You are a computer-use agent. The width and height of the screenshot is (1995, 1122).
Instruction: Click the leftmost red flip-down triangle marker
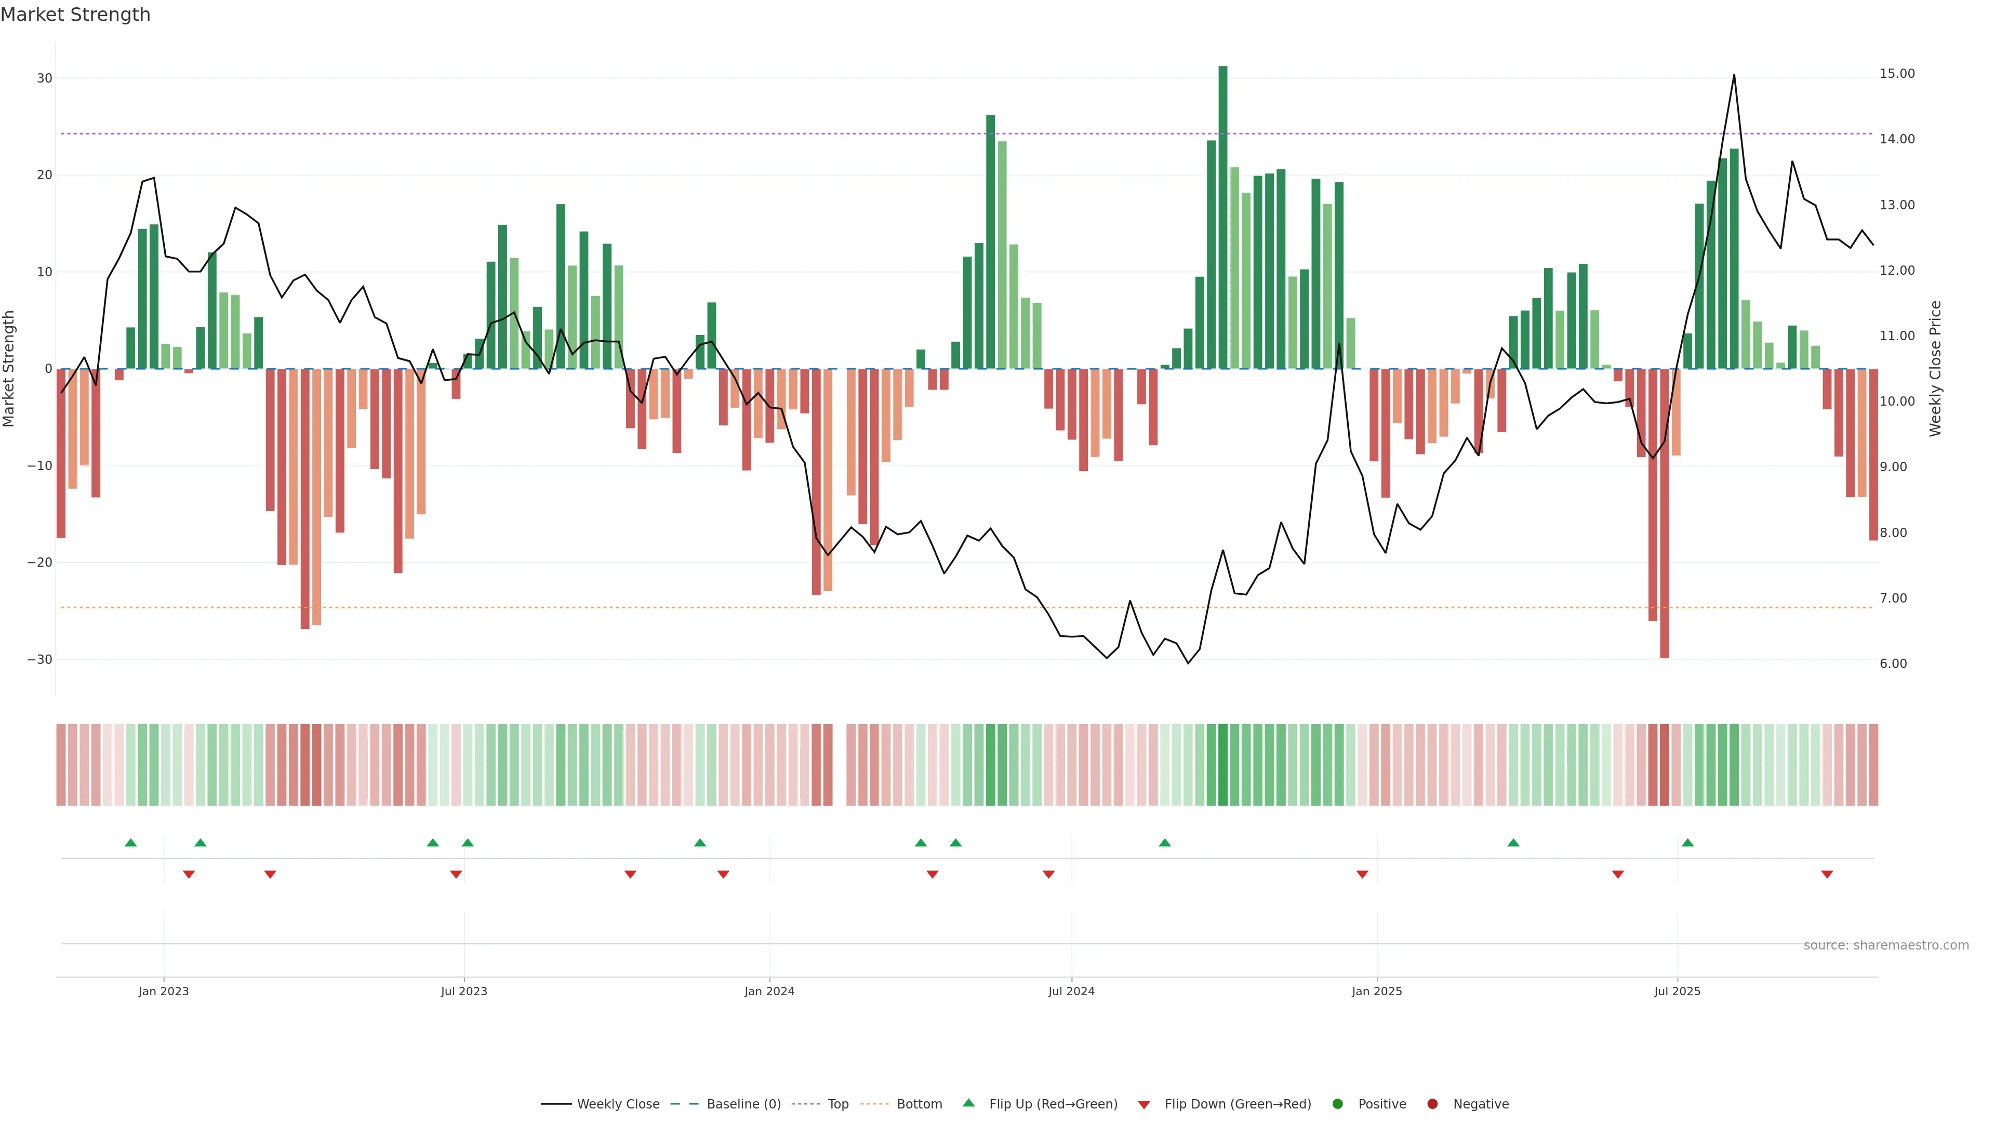point(188,874)
